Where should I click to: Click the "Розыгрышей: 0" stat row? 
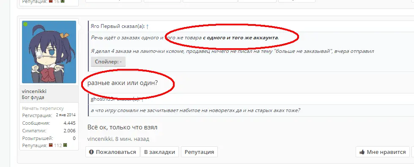49,138
